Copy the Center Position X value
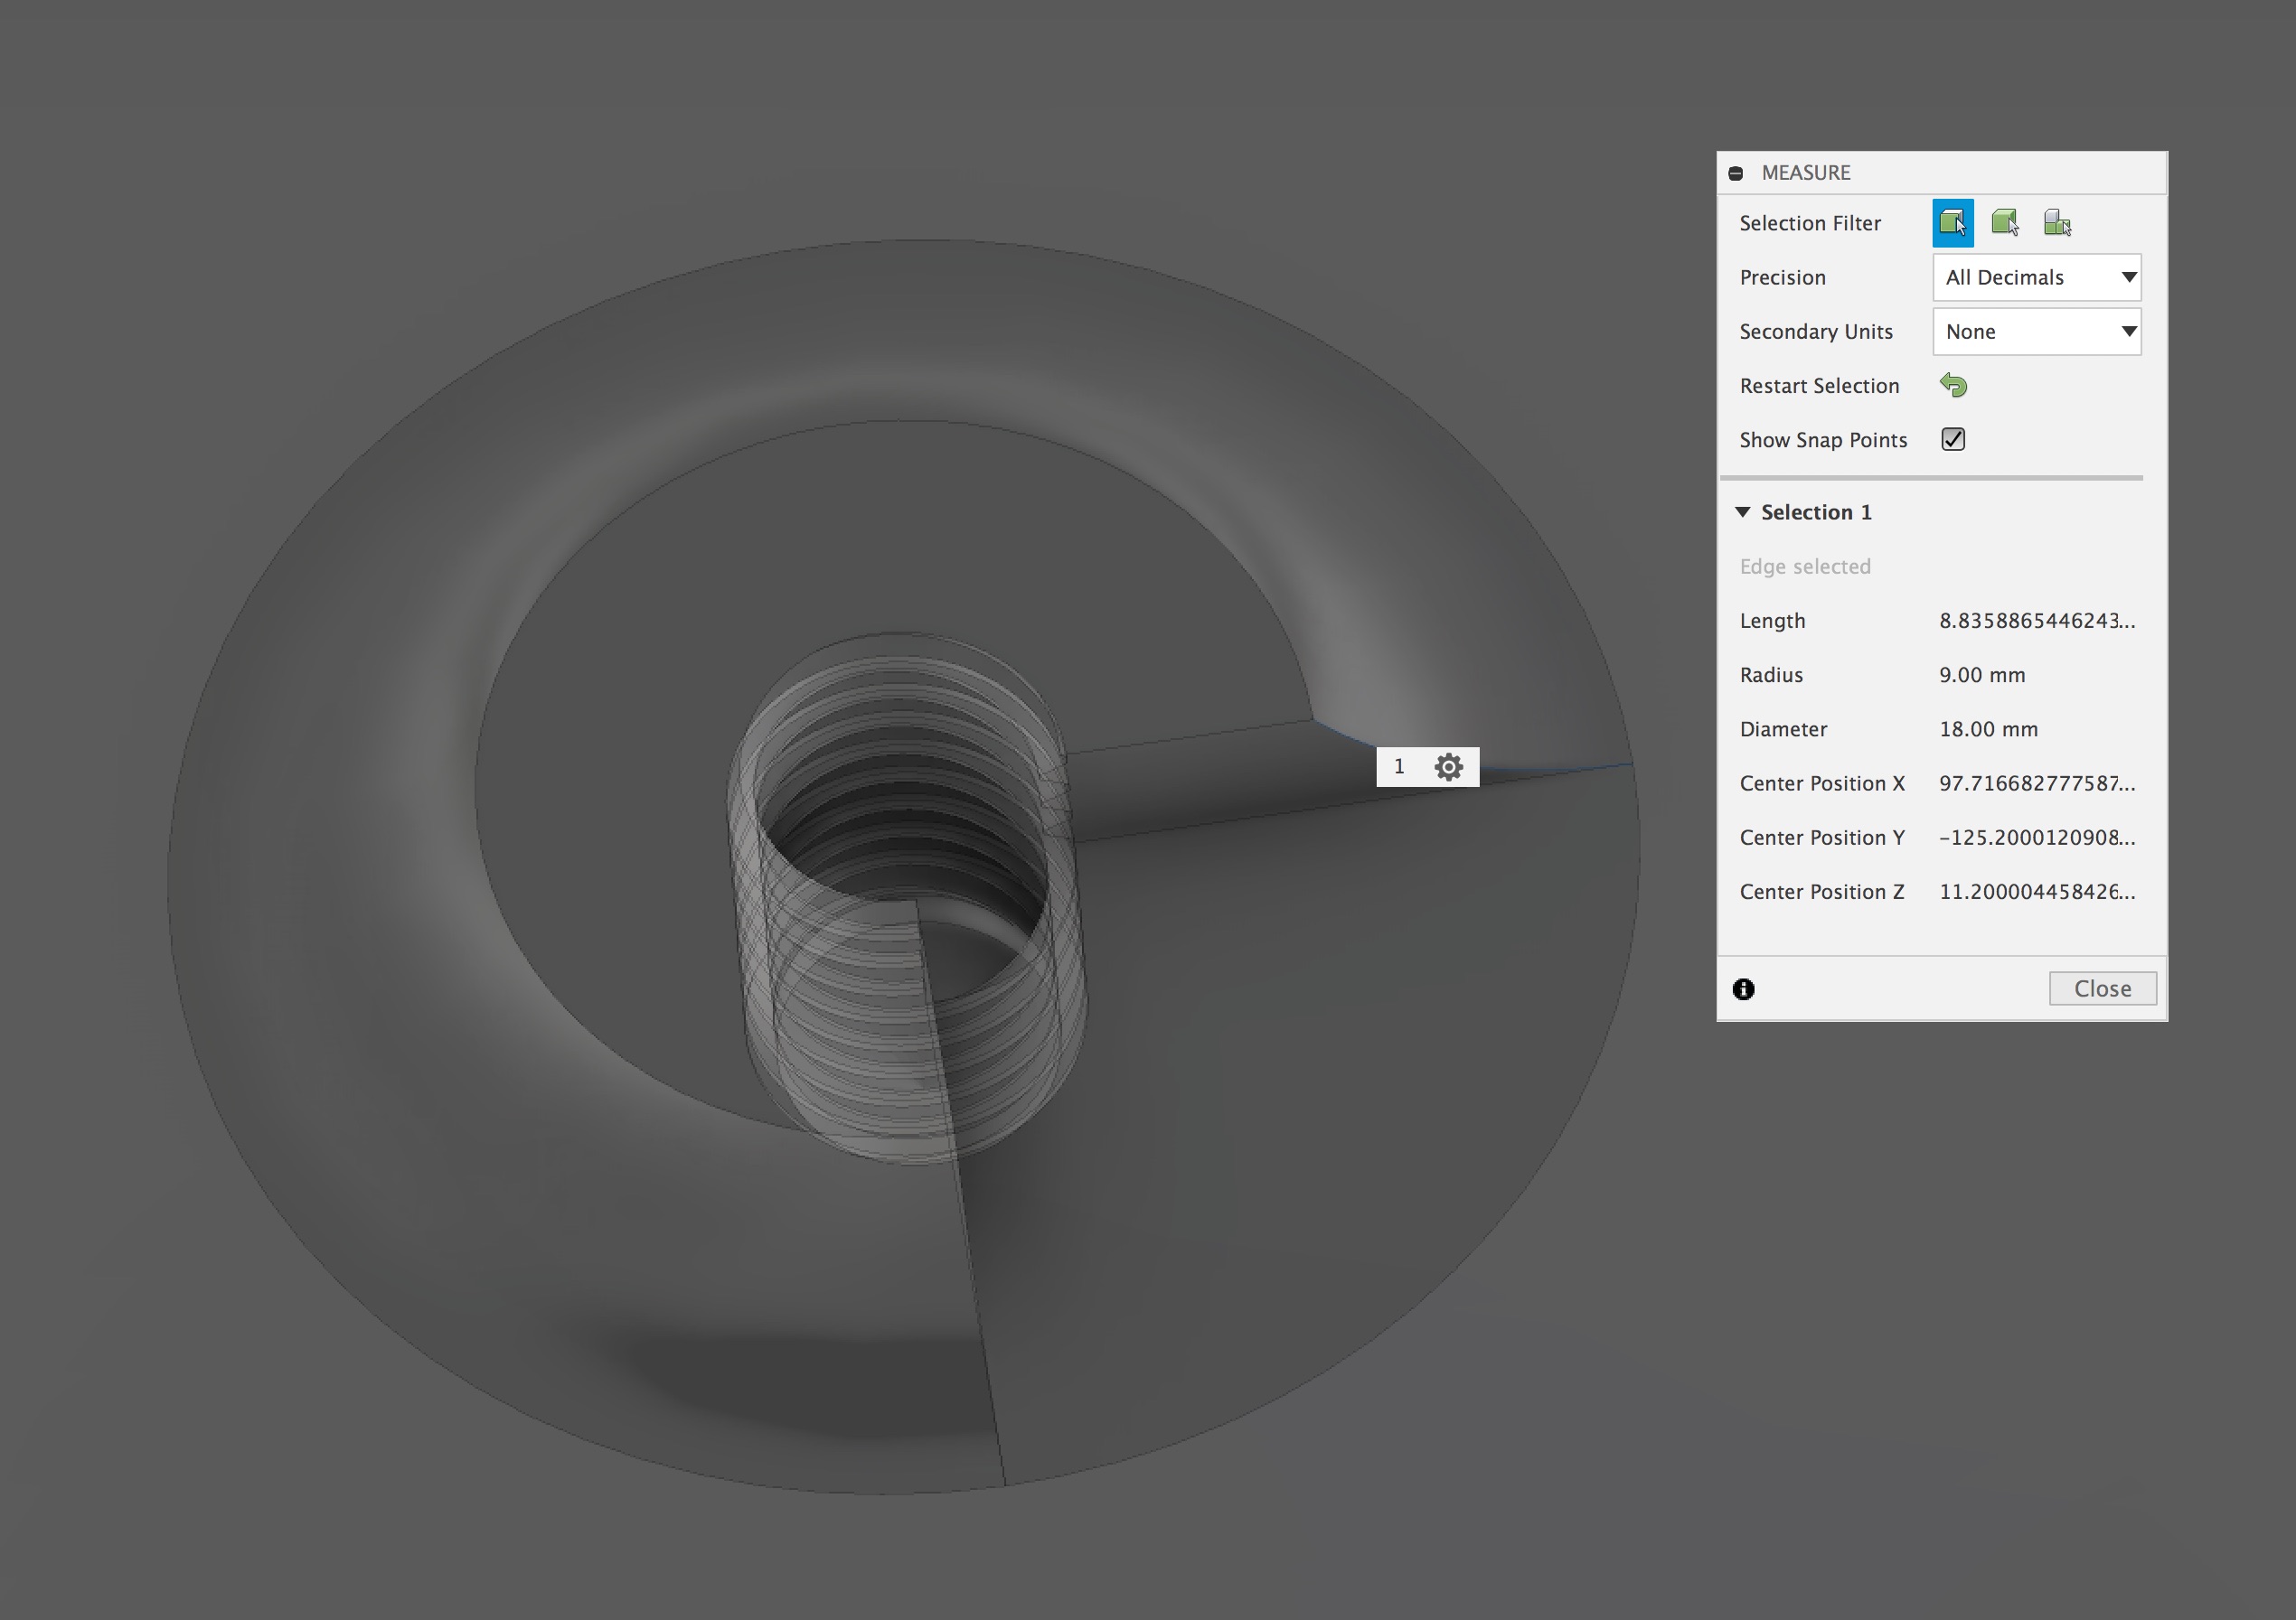 (x=2036, y=783)
